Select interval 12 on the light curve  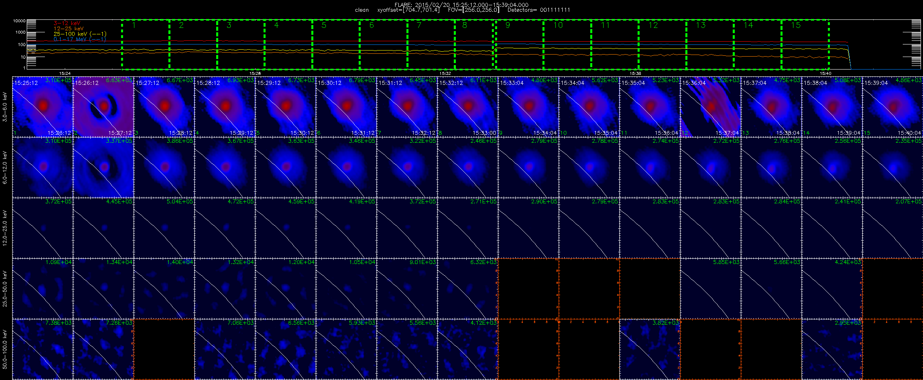[x=662, y=44]
